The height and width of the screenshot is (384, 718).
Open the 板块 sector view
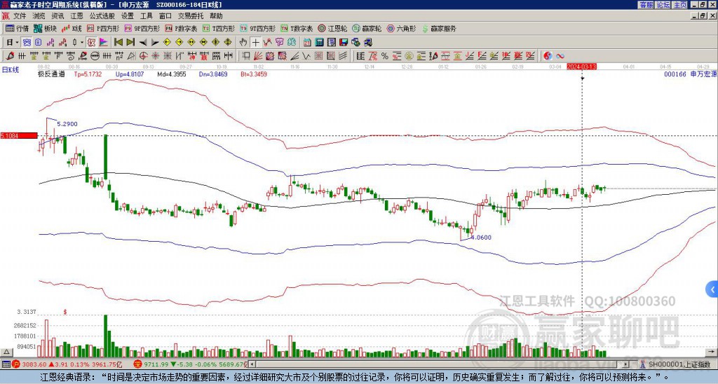45,28
